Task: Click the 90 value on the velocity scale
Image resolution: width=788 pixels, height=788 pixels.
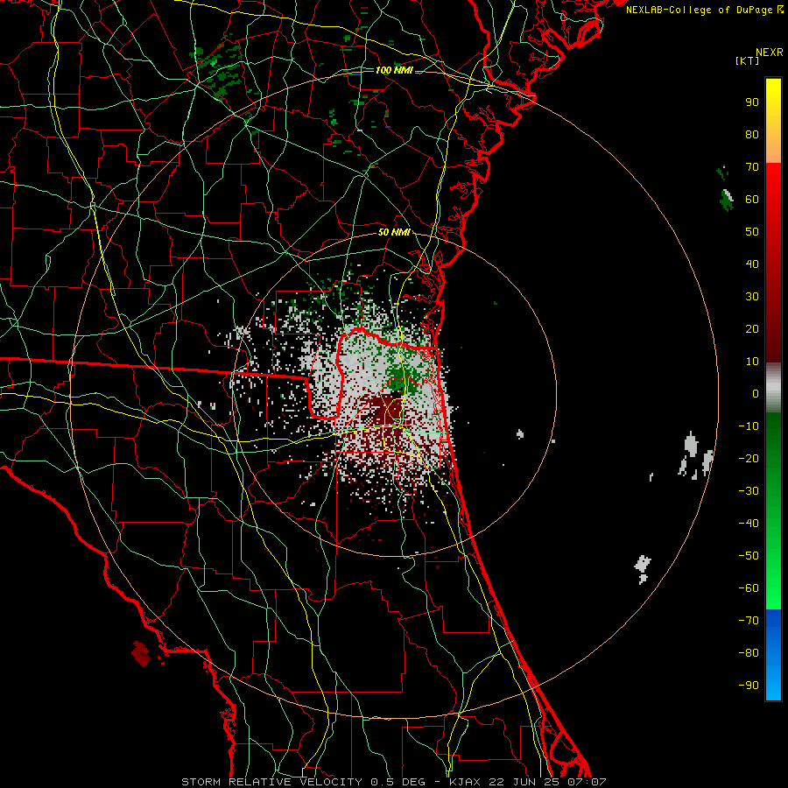Action: click(752, 102)
